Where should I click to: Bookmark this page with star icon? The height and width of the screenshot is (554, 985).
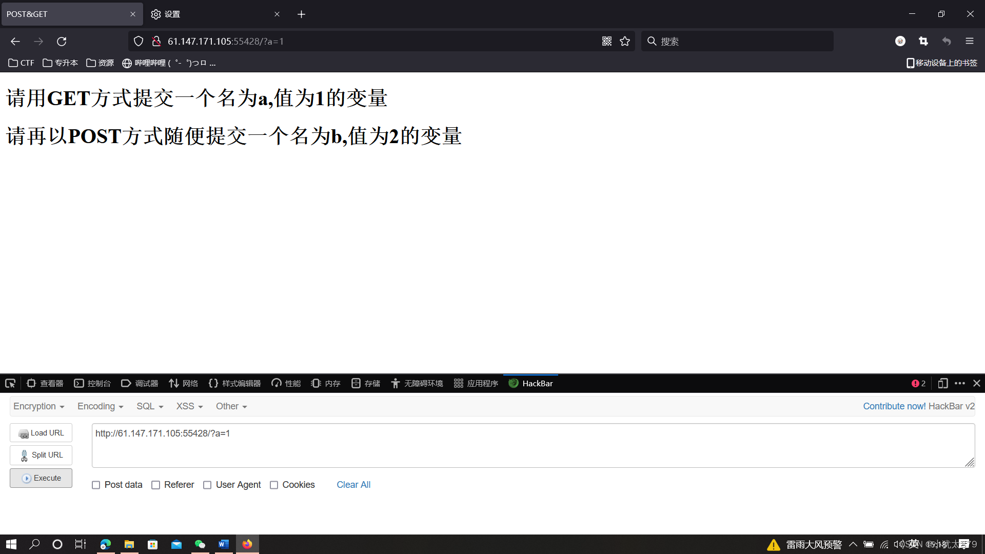pos(624,41)
